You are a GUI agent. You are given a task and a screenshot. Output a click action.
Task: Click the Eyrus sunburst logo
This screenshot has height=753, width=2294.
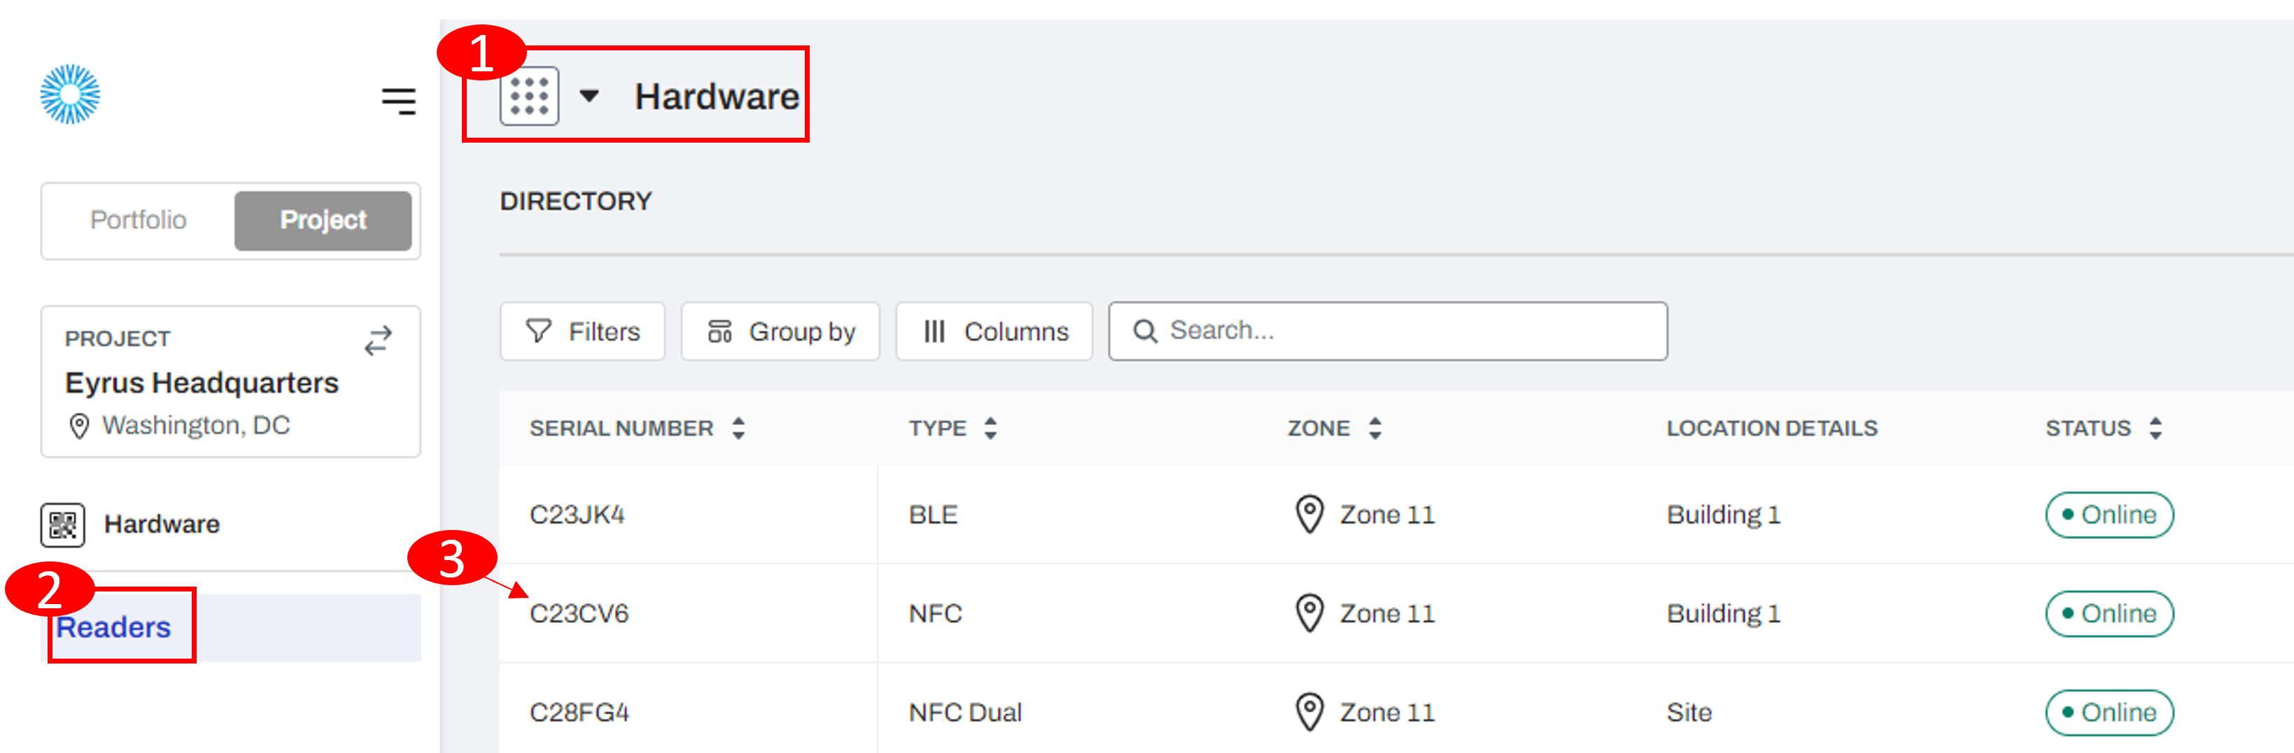click(x=71, y=94)
